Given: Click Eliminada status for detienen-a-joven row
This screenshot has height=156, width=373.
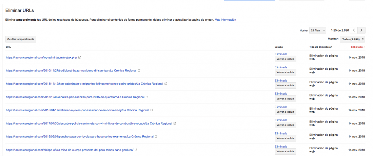Looking at the screenshot, I should pyautogui.click(x=281, y=107).
